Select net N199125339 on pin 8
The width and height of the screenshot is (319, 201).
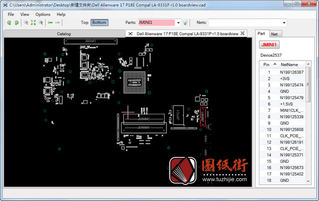pos(291,117)
